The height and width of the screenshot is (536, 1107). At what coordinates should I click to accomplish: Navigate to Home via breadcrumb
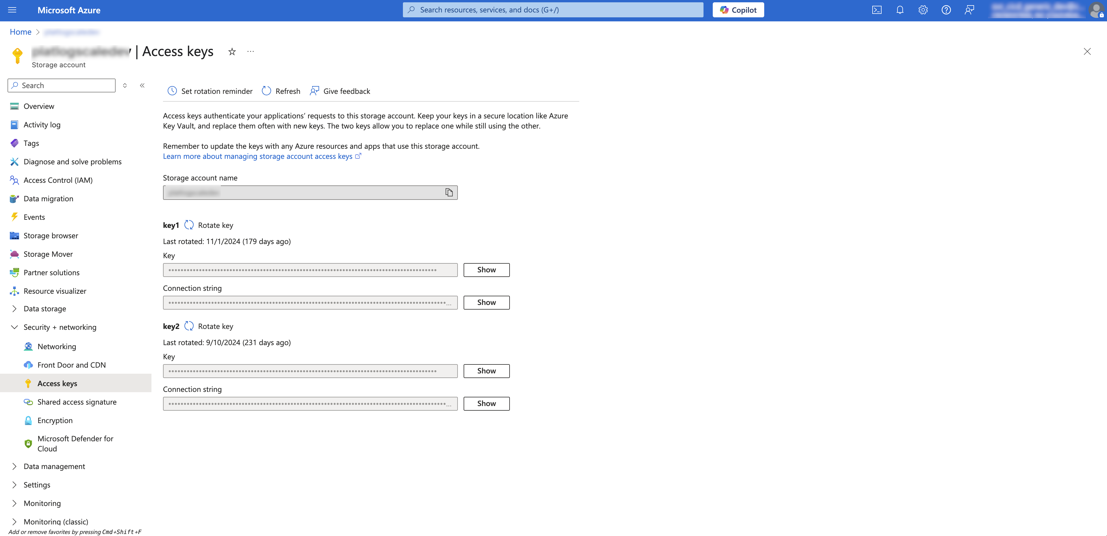[x=20, y=32]
